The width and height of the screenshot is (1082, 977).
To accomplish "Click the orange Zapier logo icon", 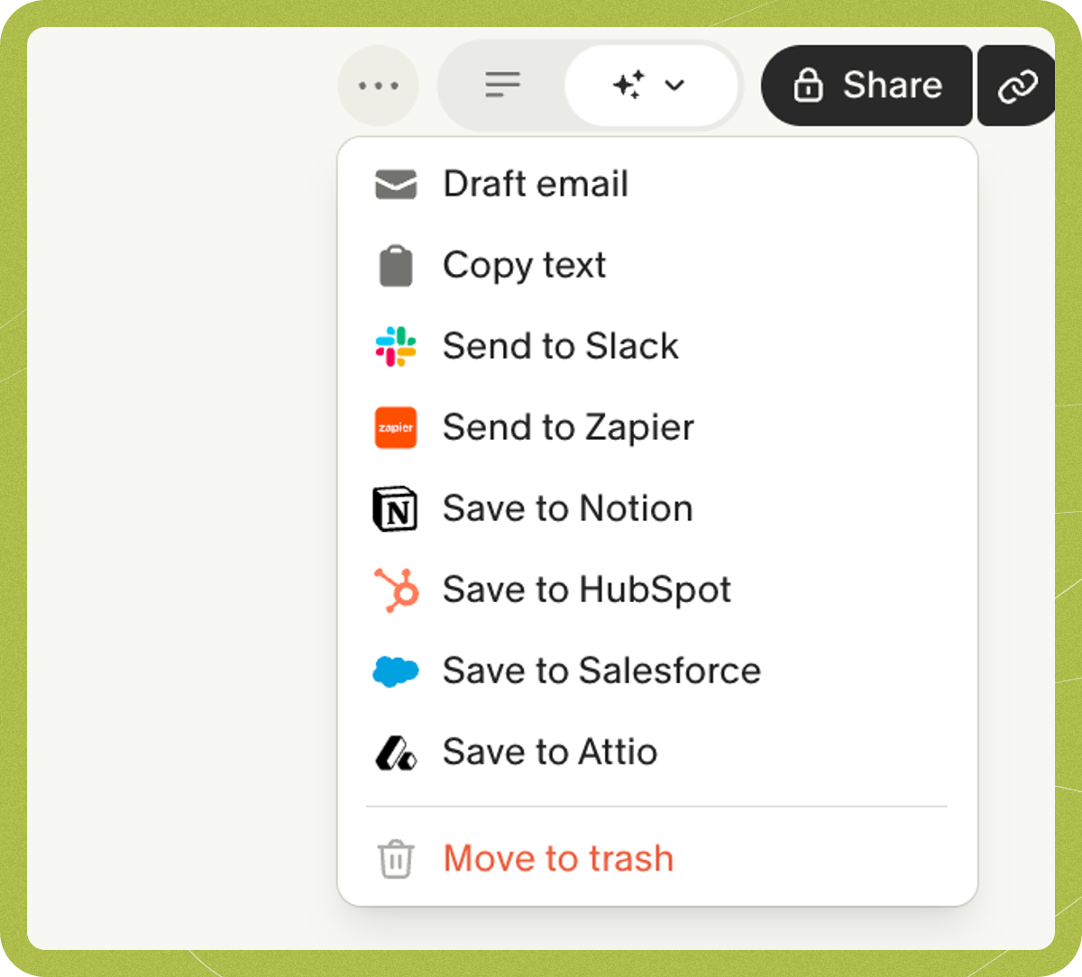I will coord(396,427).
